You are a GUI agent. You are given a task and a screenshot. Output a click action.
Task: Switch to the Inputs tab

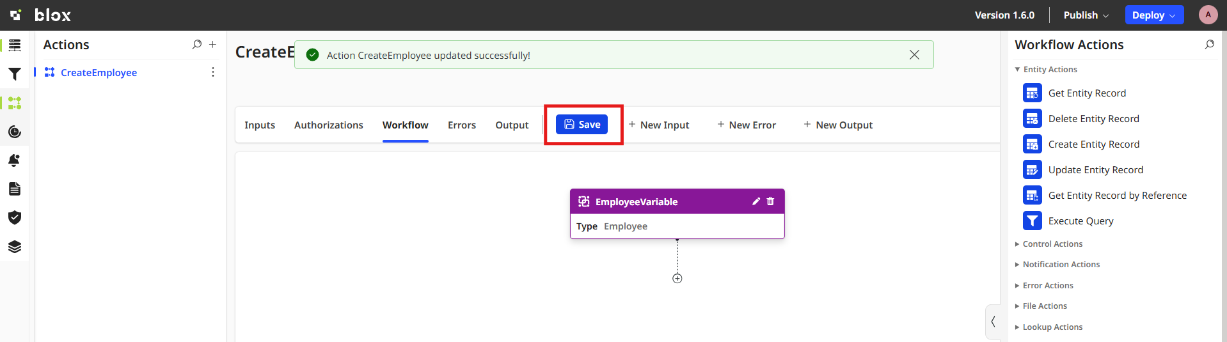point(260,125)
